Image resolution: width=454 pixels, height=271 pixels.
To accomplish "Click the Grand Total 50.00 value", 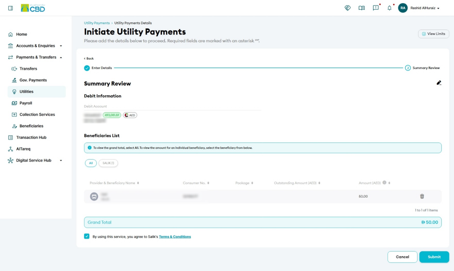I will [x=430, y=222].
